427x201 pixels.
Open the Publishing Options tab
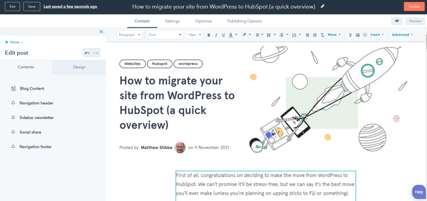tap(245, 21)
